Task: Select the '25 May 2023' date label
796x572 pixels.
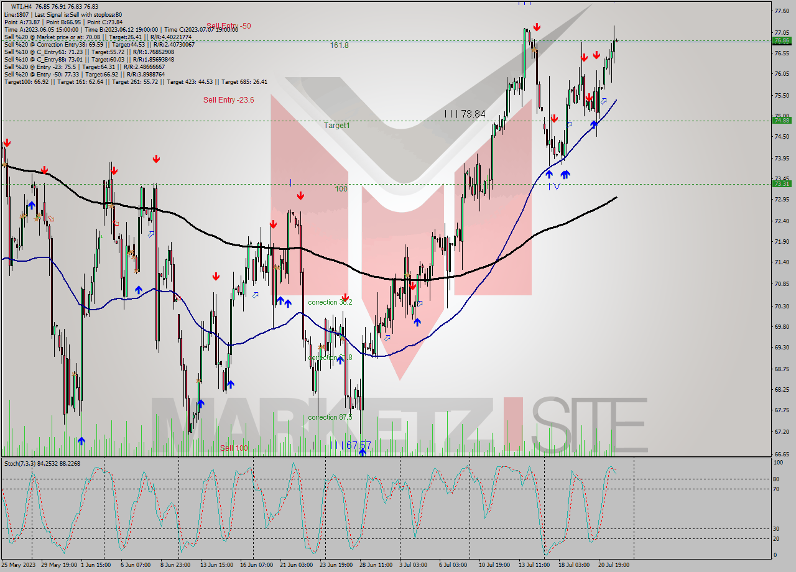Action: 19,565
